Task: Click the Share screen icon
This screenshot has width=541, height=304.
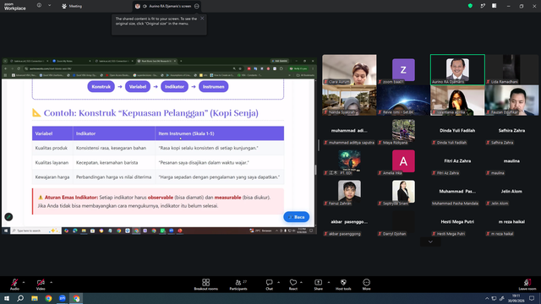Action: (318, 285)
